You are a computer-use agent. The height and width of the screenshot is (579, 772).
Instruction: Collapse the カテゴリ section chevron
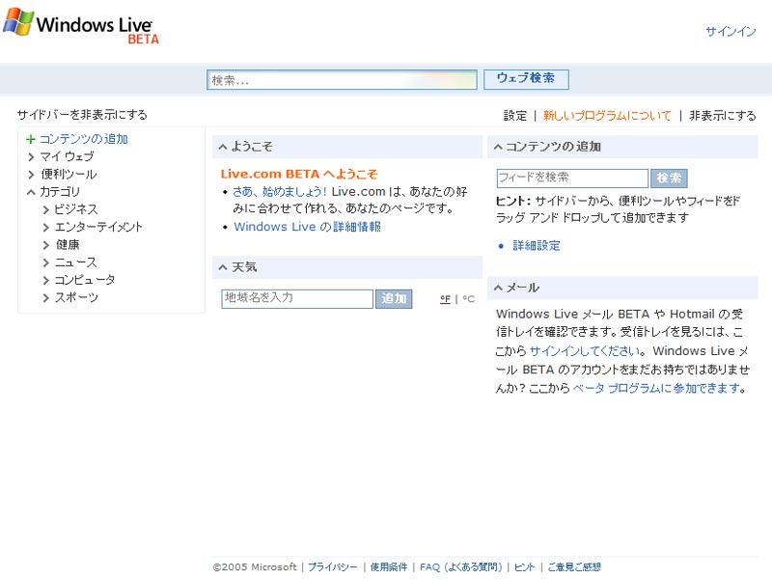click(31, 192)
